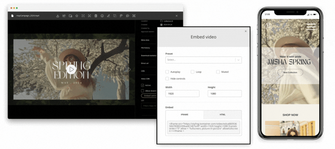
Task: Open comments with speech bubble icon
Action: tap(128, 16)
